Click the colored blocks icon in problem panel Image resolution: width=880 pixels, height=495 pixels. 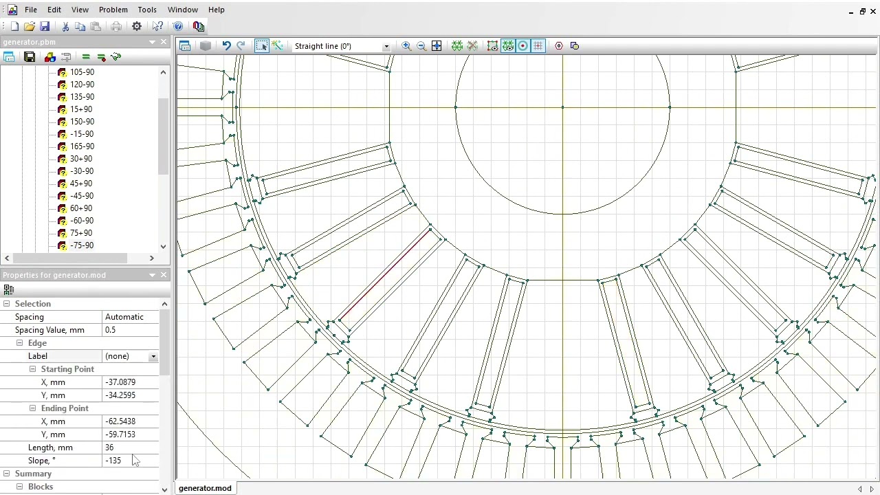(x=49, y=57)
